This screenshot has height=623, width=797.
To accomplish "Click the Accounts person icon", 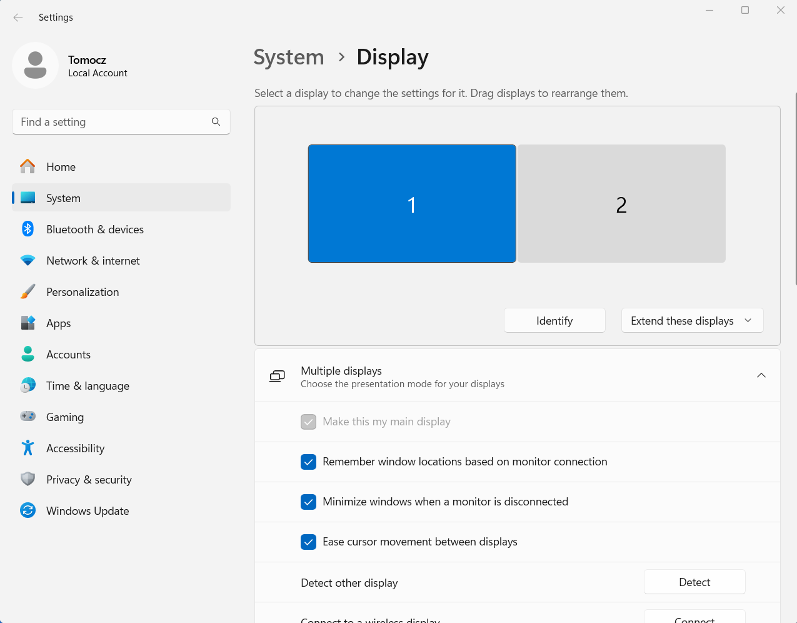I will click(28, 354).
